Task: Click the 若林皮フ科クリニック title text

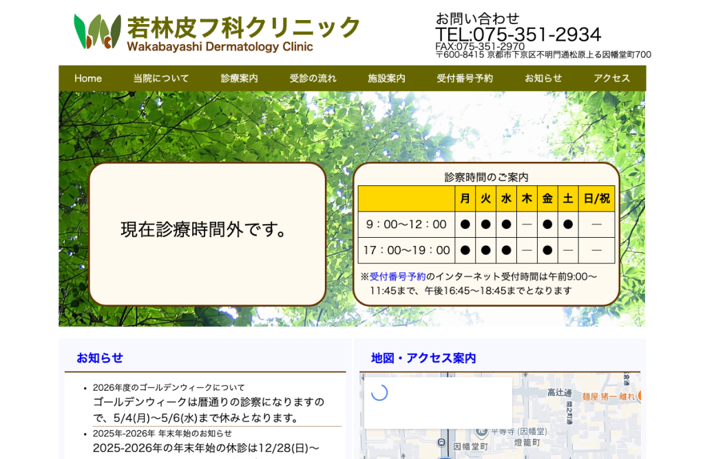Action: pos(243,28)
